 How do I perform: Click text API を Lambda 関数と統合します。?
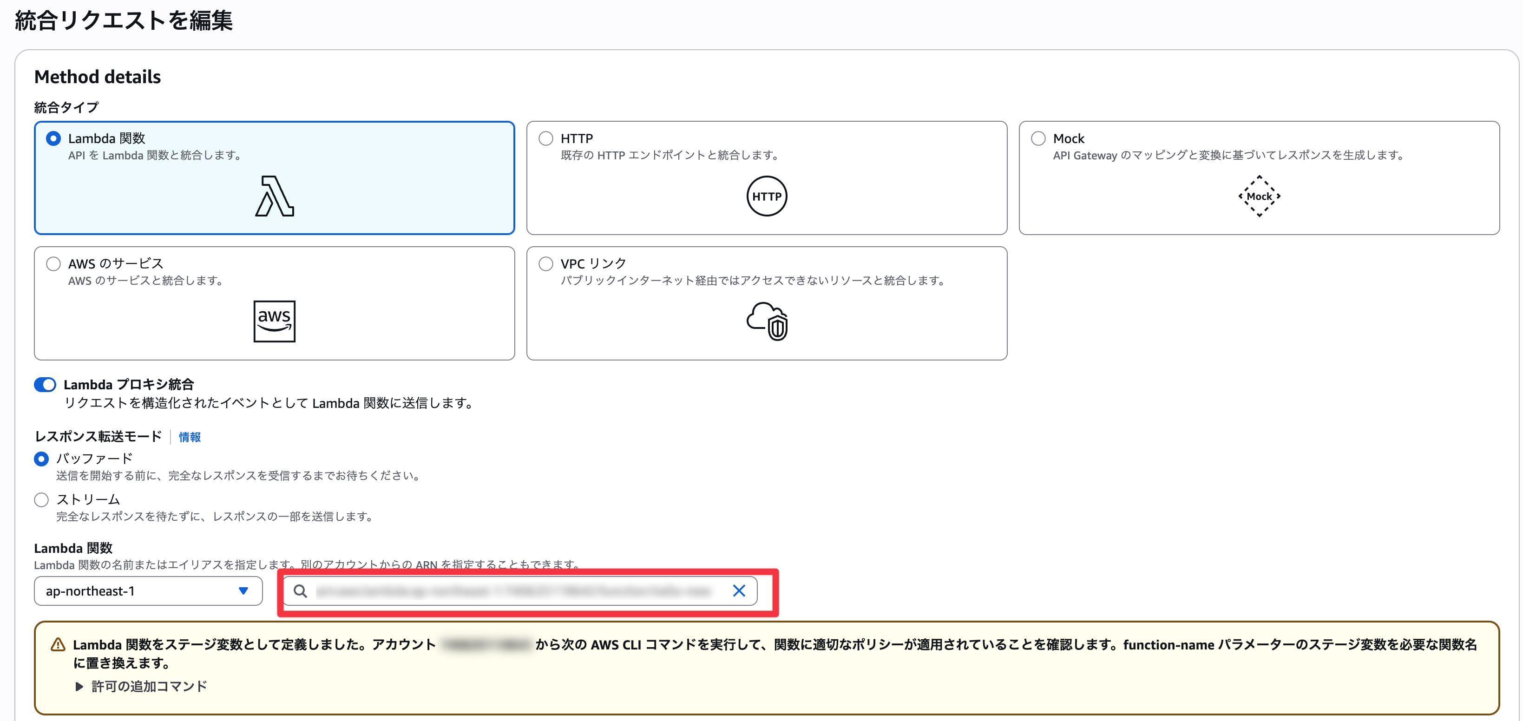pyautogui.click(x=156, y=156)
